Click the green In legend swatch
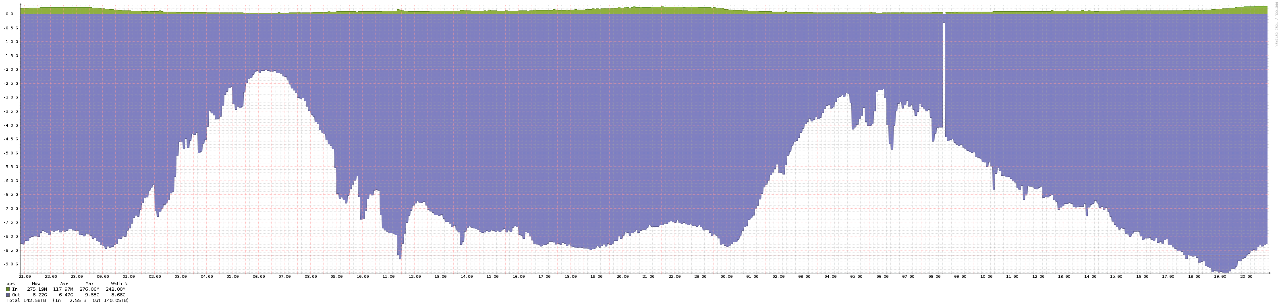Screen dimensions: 1280x306 click(8, 289)
